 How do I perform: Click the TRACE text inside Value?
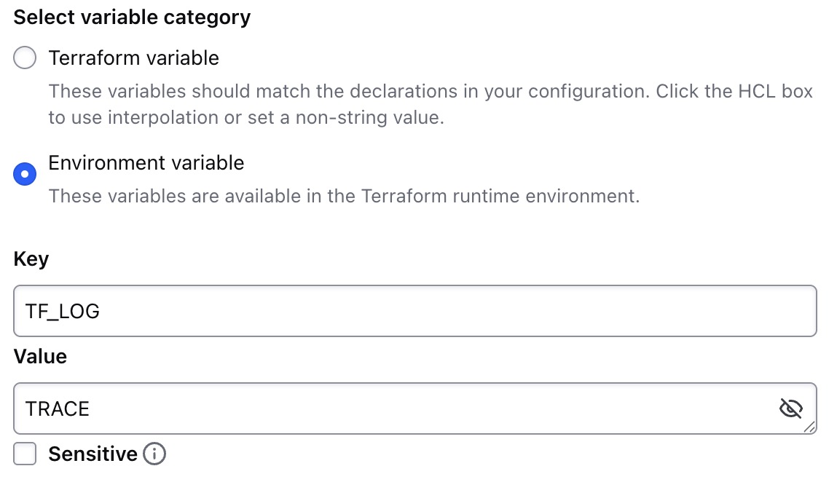click(58, 409)
